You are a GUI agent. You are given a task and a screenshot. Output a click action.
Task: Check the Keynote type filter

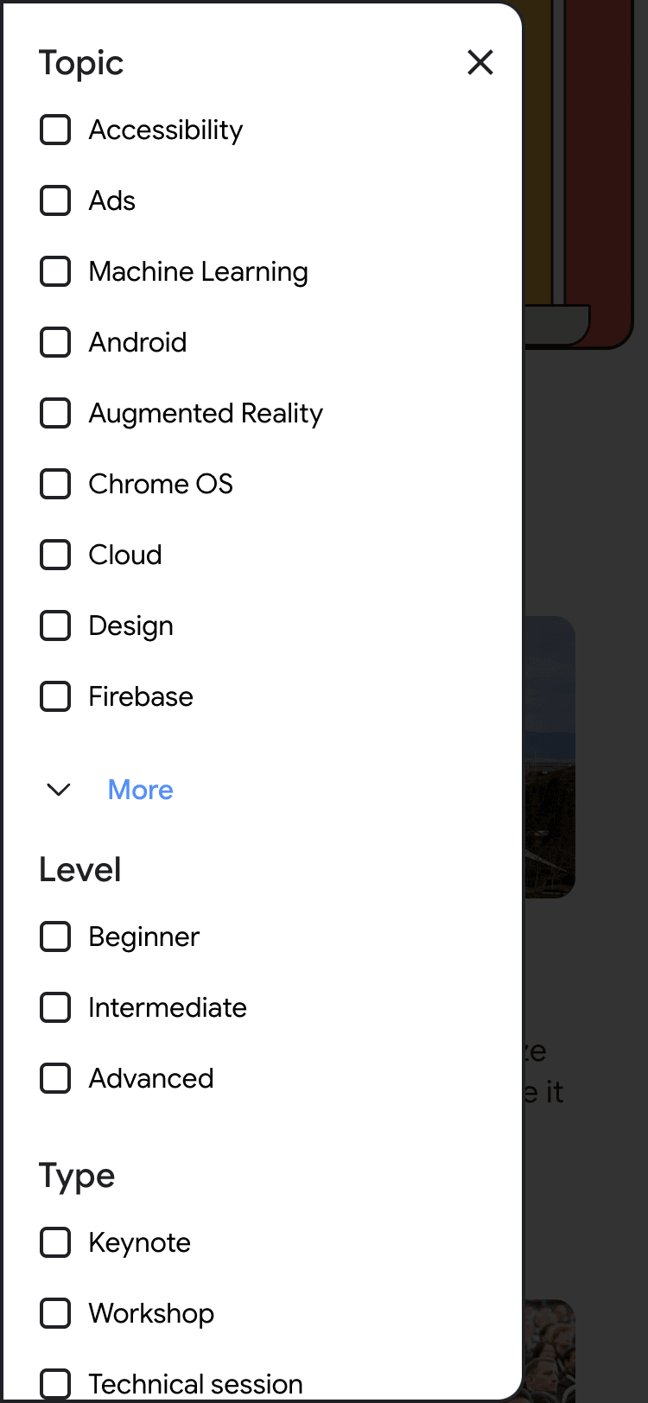55,1242
